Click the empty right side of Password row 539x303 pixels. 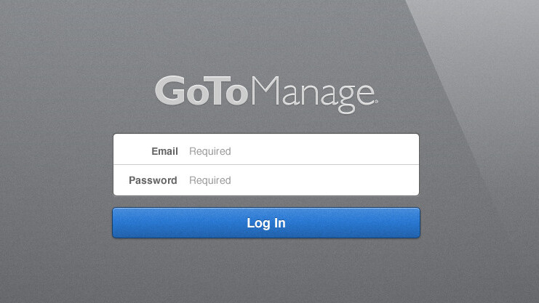[325, 180]
